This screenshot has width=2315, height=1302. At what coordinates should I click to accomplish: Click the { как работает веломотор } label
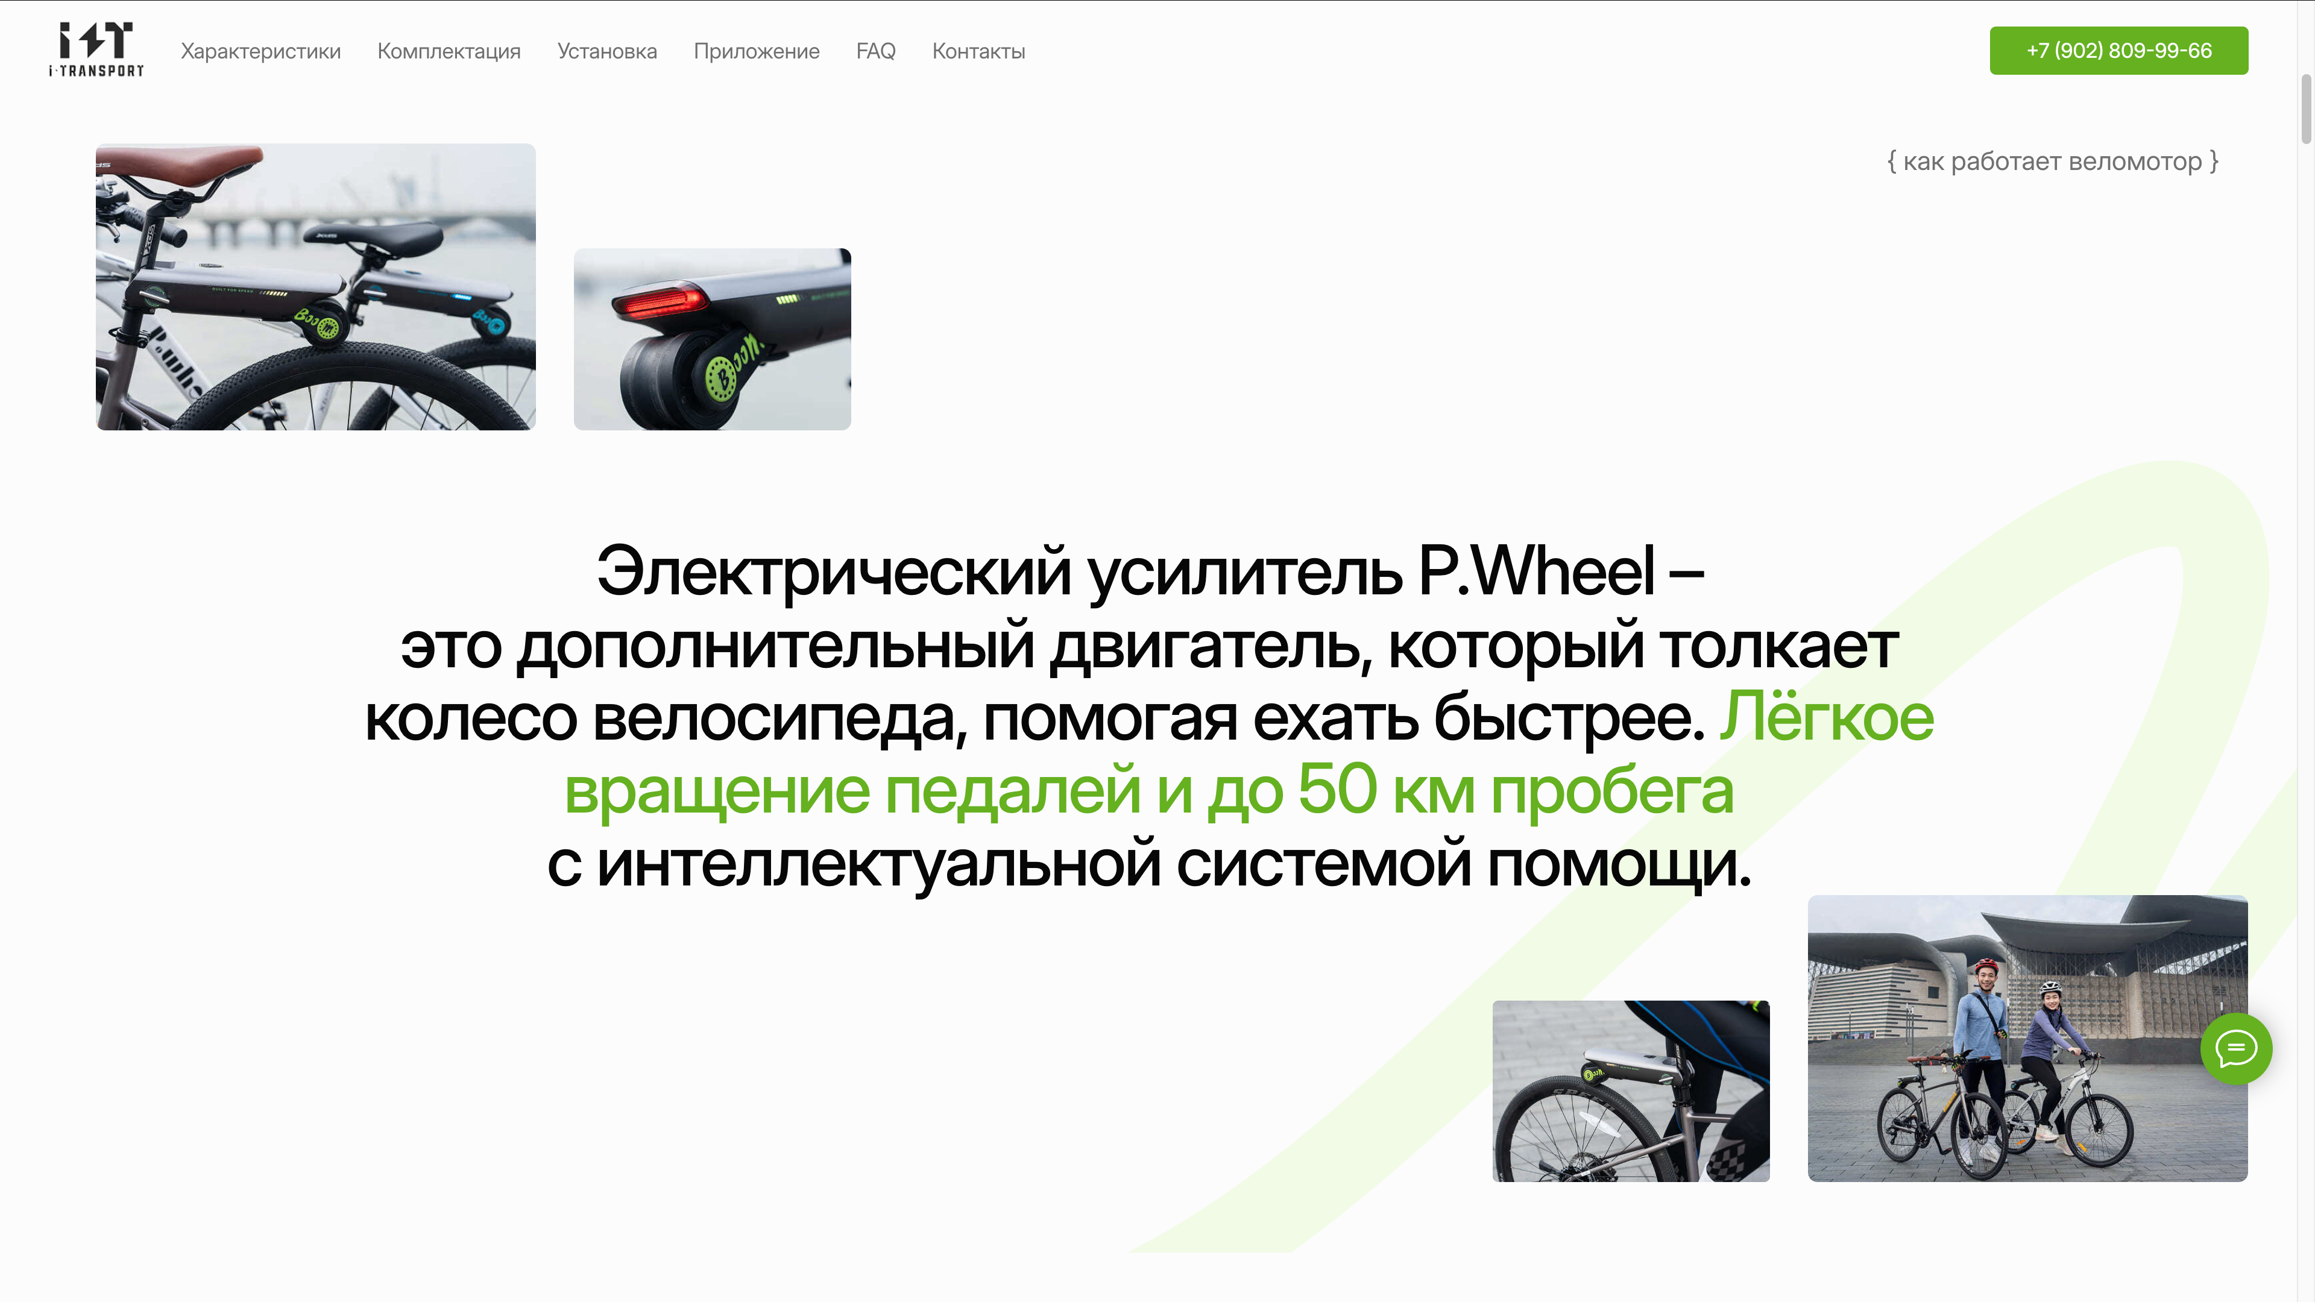pos(2053,162)
